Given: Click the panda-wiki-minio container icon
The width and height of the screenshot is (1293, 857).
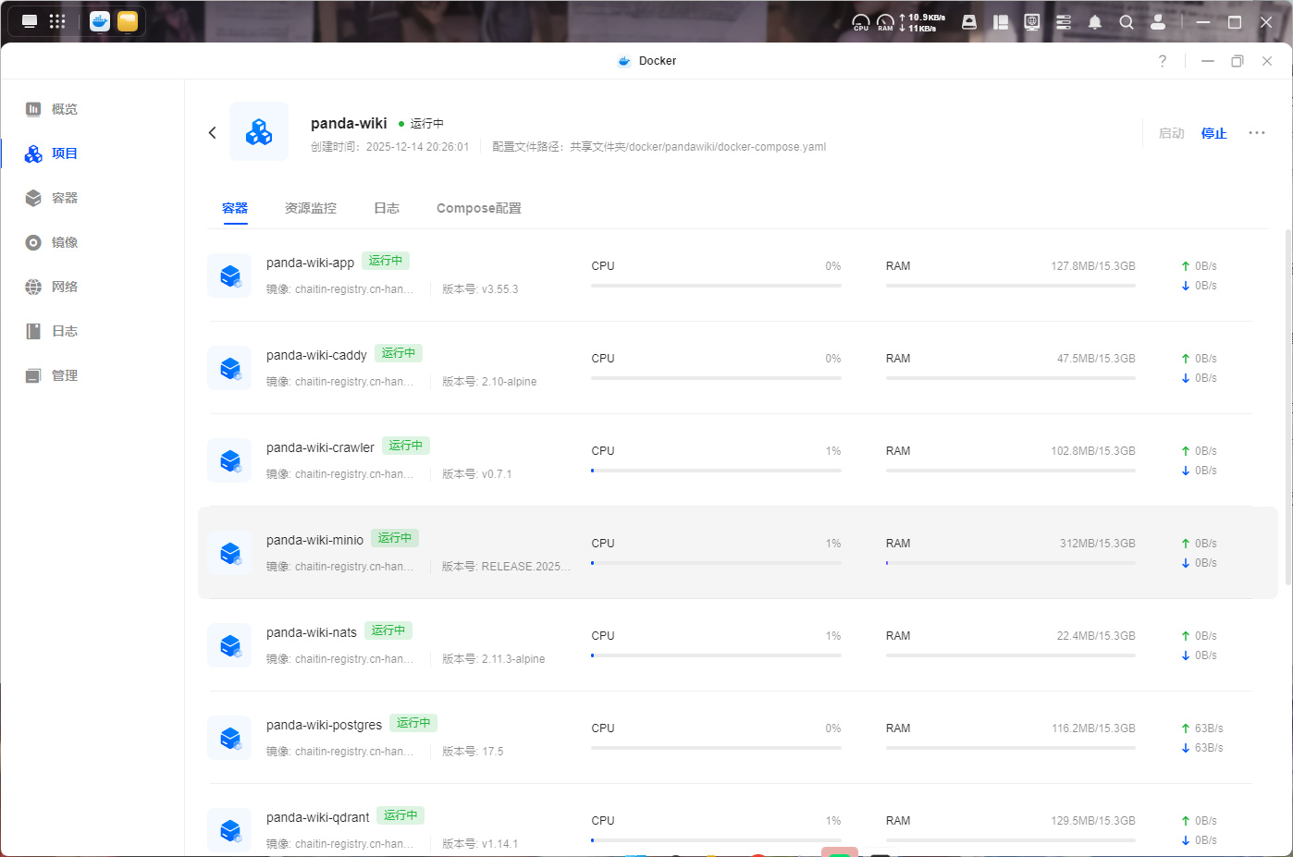Looking at the screenshot, I should click(x=229, y=553).
